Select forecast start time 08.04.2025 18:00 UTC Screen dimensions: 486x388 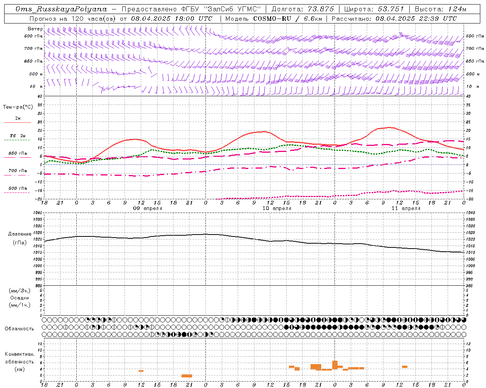coord(172,19)
